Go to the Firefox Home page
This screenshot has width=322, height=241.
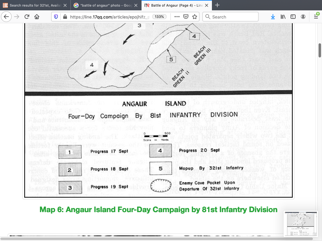[37, 17]
